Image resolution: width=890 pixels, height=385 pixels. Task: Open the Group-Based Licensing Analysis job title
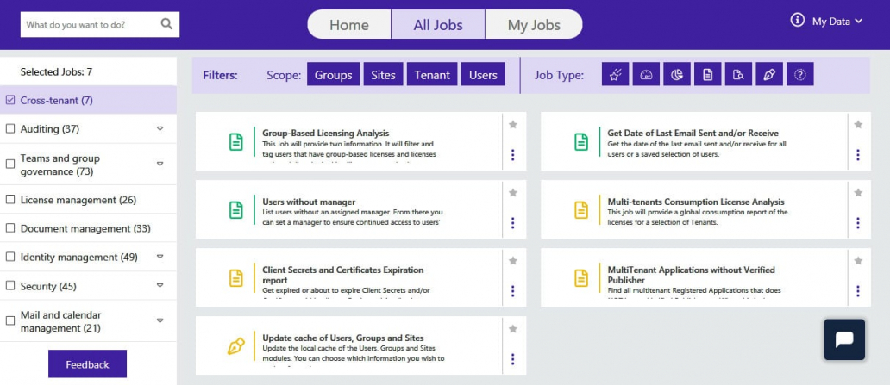pos(325,134)
